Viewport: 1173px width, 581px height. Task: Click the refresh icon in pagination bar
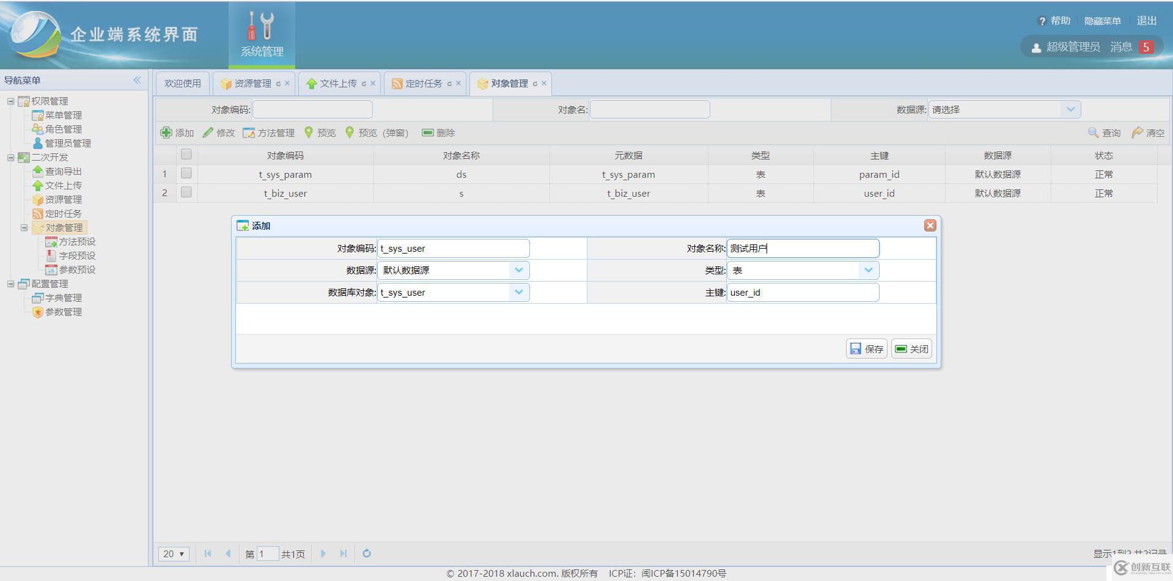[x=366, y=554]
